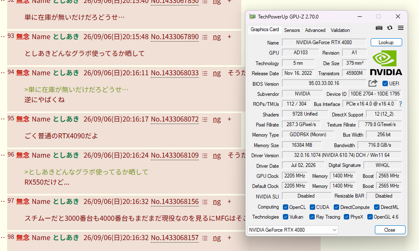Click the Lookup button
This screenshot has height=251, width=419.
pyautogui.click(x=386, y=42)
